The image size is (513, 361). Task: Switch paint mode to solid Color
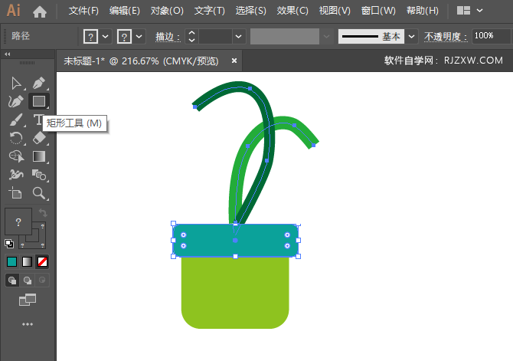click(x=11, y=261)
